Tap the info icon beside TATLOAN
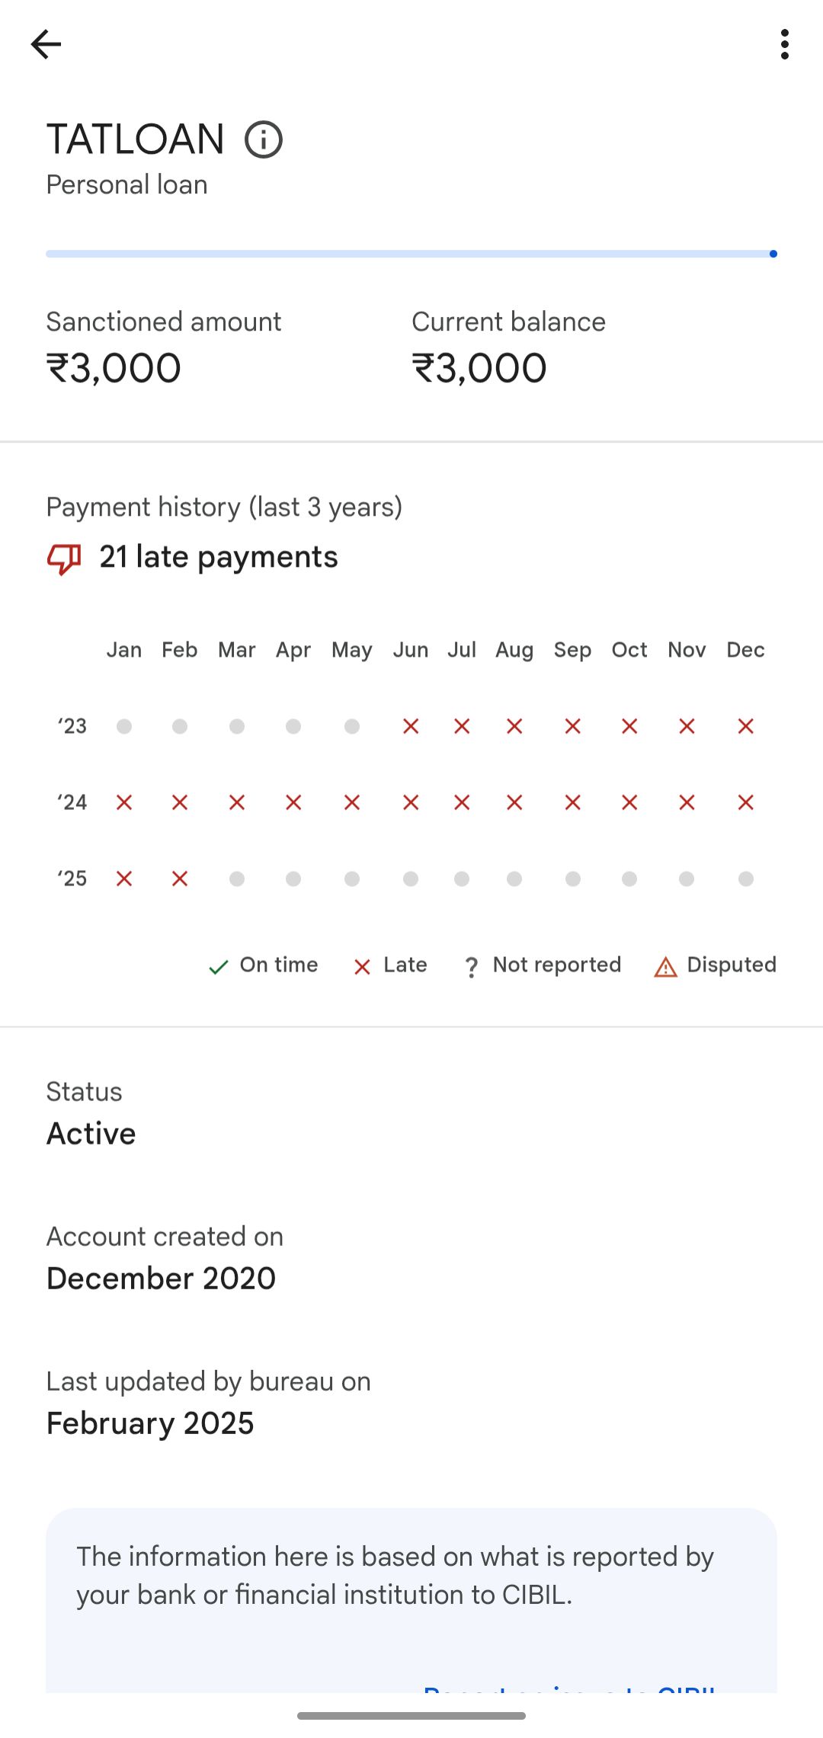 (x=264, y=139)
